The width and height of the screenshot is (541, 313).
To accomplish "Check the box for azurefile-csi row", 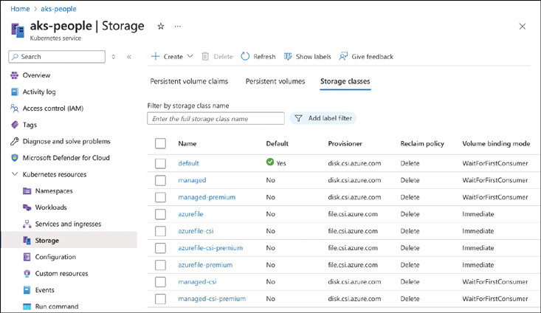I will pyautogui.click(x=160, y=231).
